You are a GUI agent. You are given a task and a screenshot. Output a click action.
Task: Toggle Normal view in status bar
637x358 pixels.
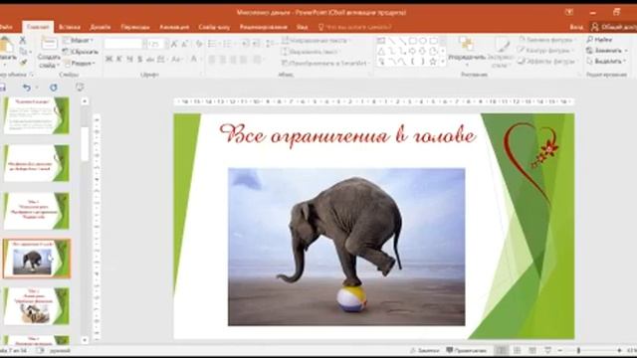(x=502, y=350)
